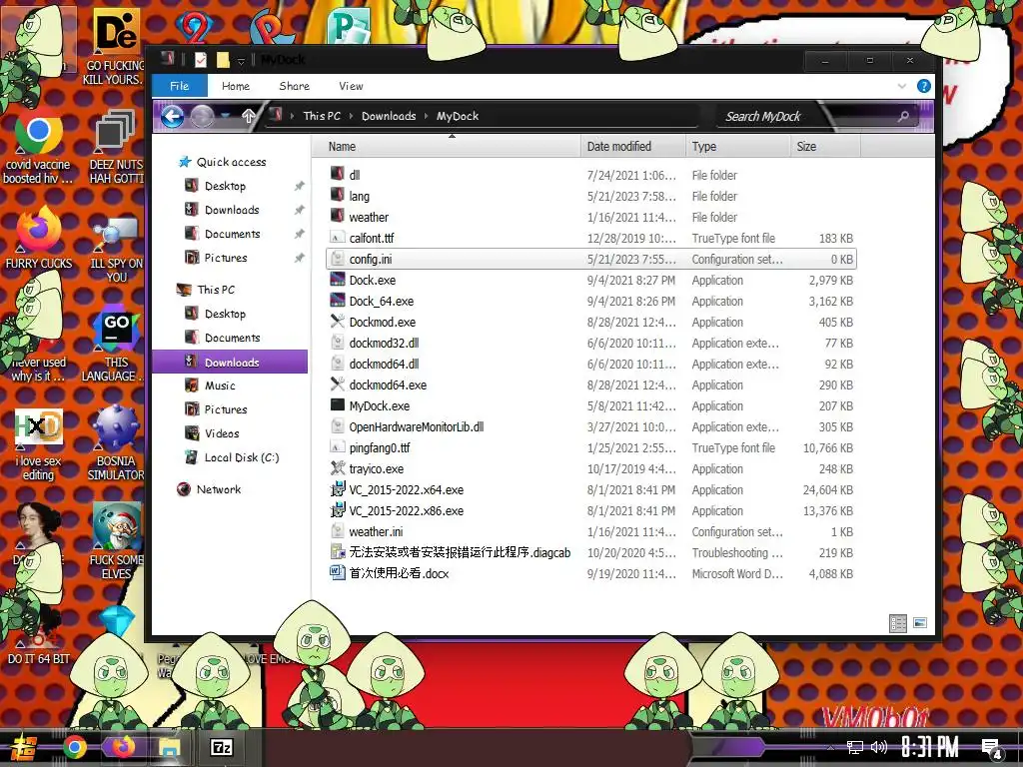
Task: Open Customize Quick Access Toolbar dropdown
Action: (x=241, y=61)
